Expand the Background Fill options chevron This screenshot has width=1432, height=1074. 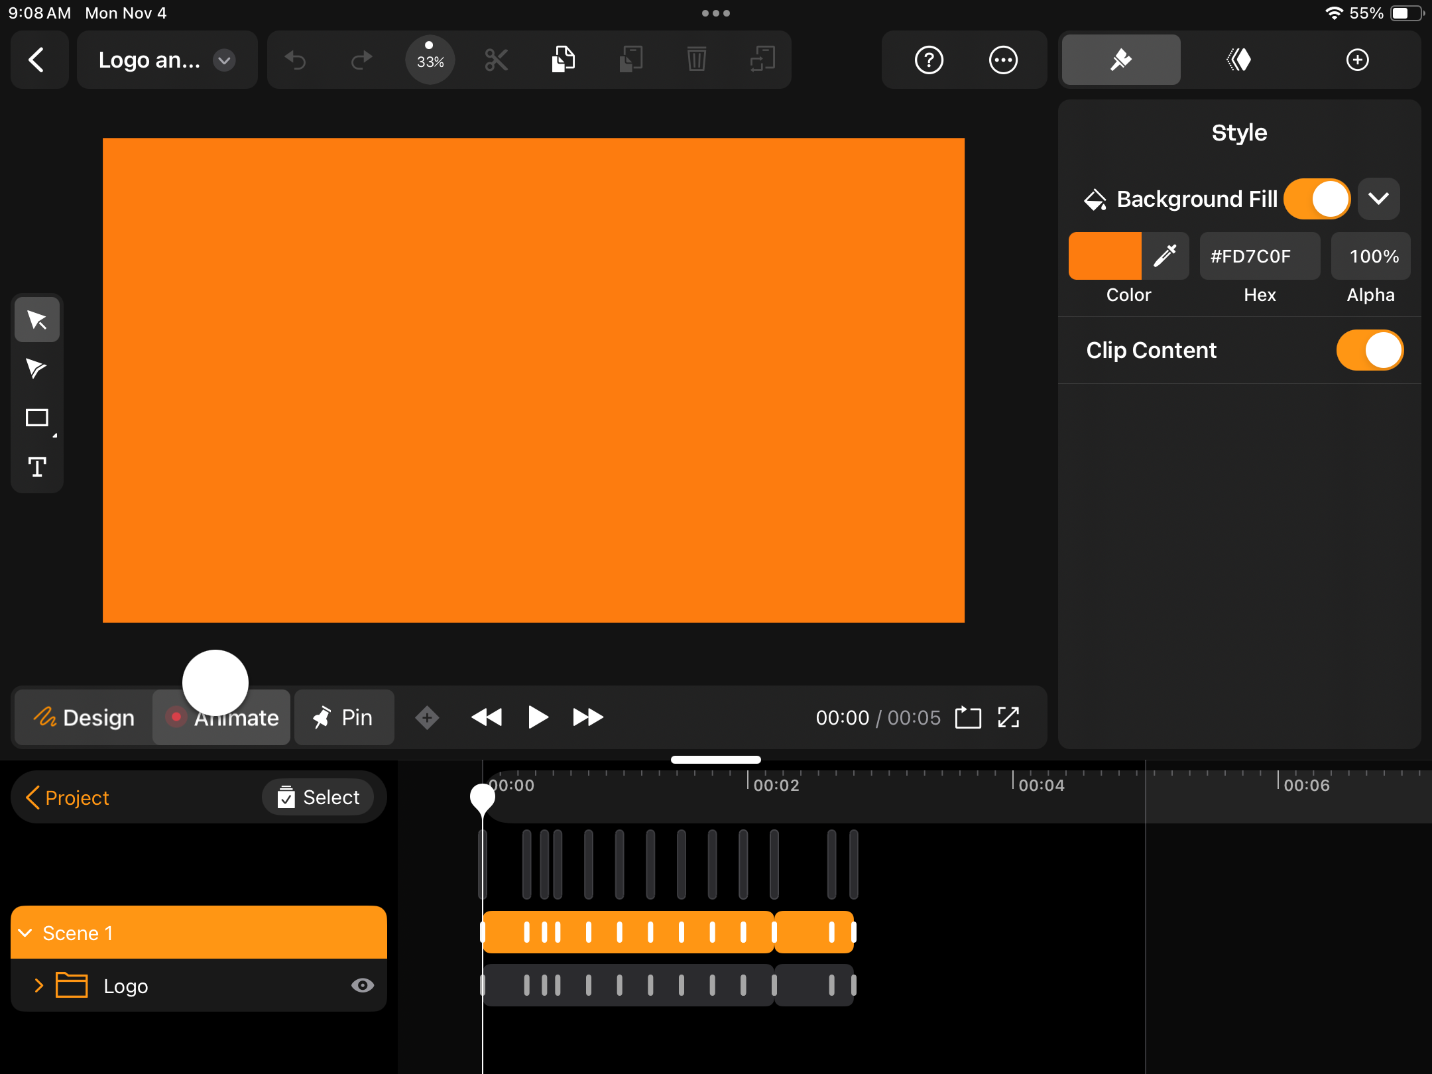(x=1379, y=199)
